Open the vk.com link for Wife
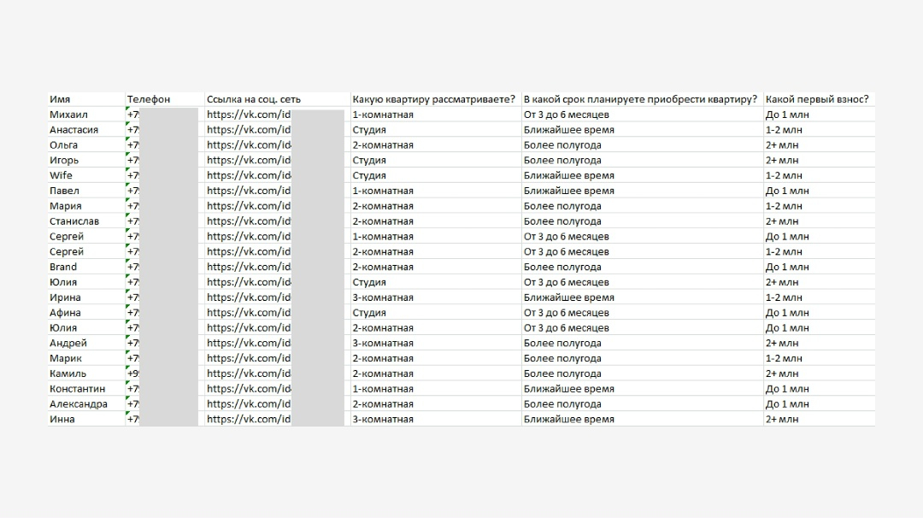 click(249, 175)
